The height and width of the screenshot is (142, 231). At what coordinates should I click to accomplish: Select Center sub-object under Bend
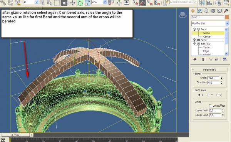(x=207, y=36)
